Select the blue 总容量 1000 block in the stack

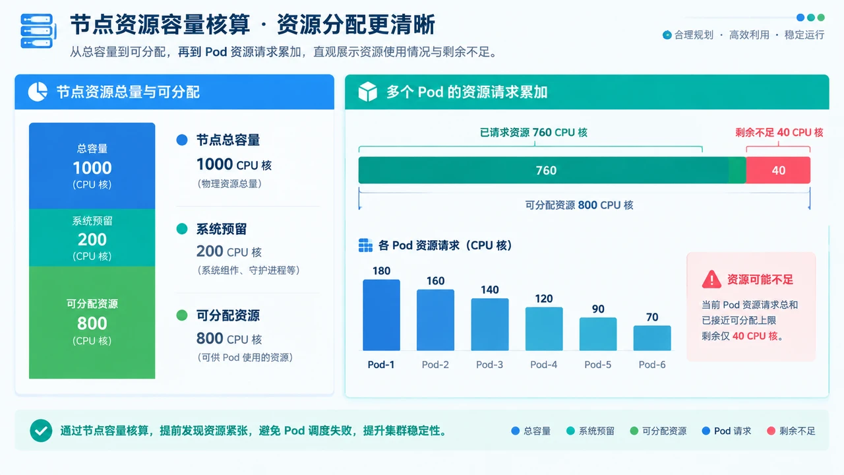click(92, 166)
